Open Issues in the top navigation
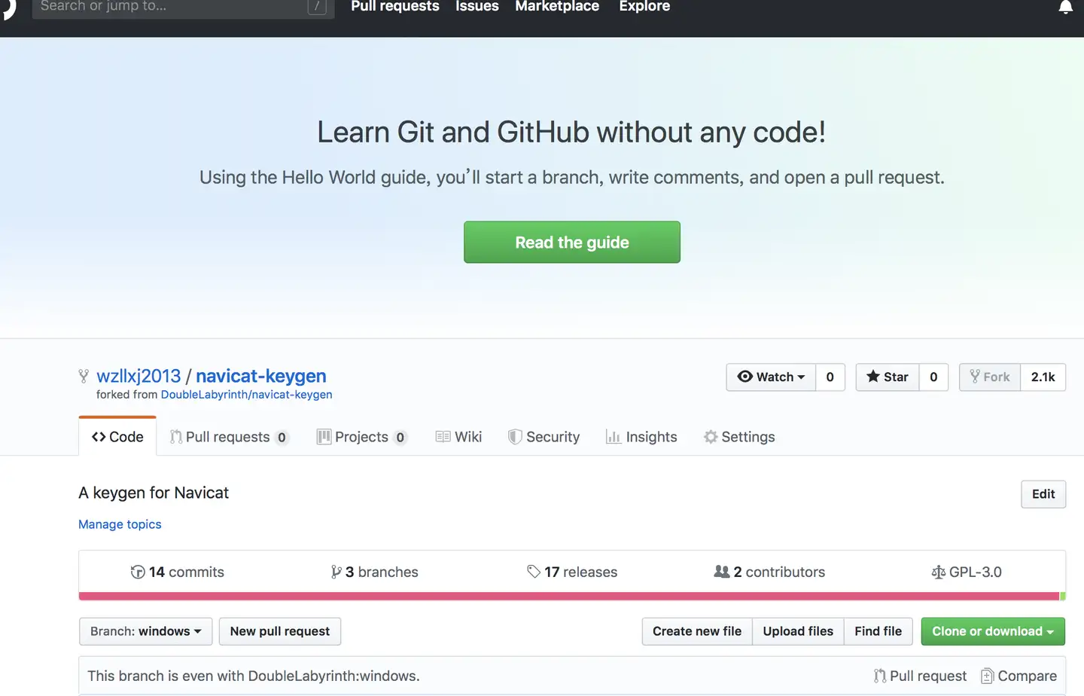1084x696 pixels. (477, 7)
